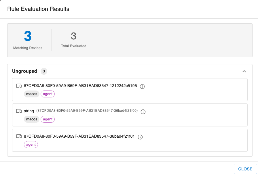Image resolution: width=258 pixels, height=175 pixels.
Task: Collapse the Ungrouped section with the chevron
Action: [244, 71]
